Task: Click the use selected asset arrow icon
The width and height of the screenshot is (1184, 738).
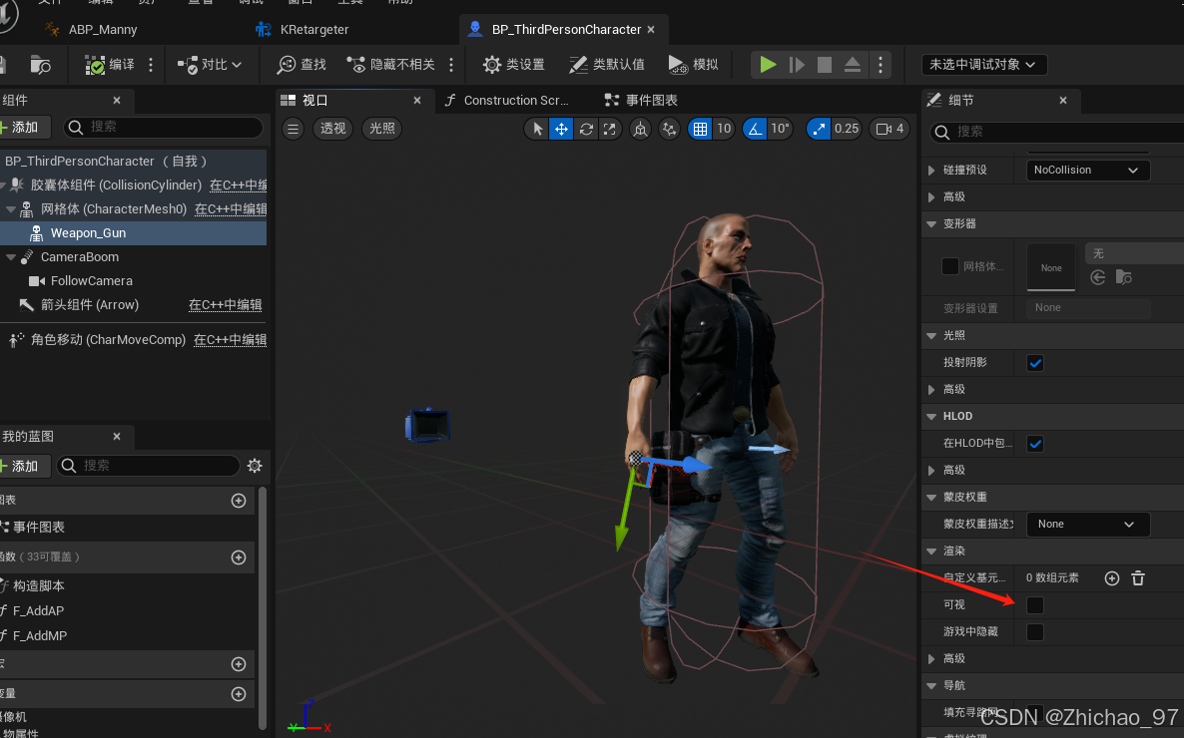Action: (x=1098, y=277)
